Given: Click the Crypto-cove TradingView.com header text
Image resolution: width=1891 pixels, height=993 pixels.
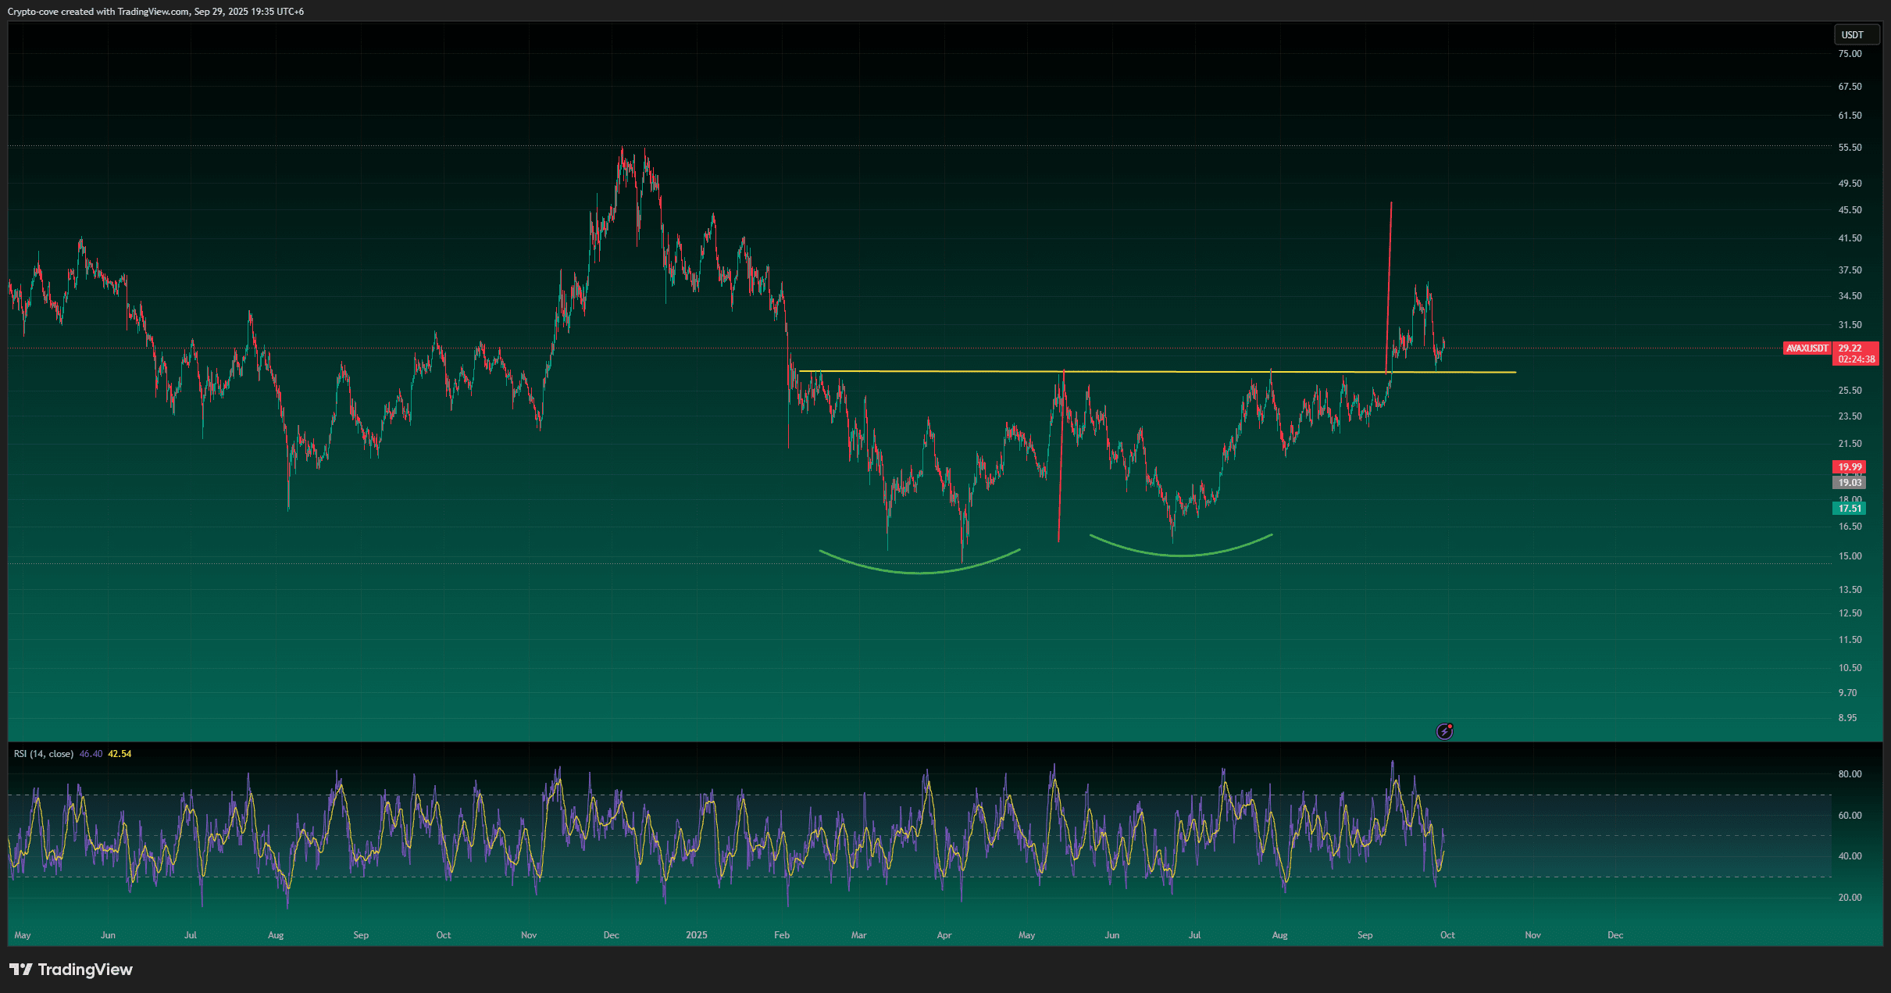Looking at the screenshot, I should [x=155, y=12].
